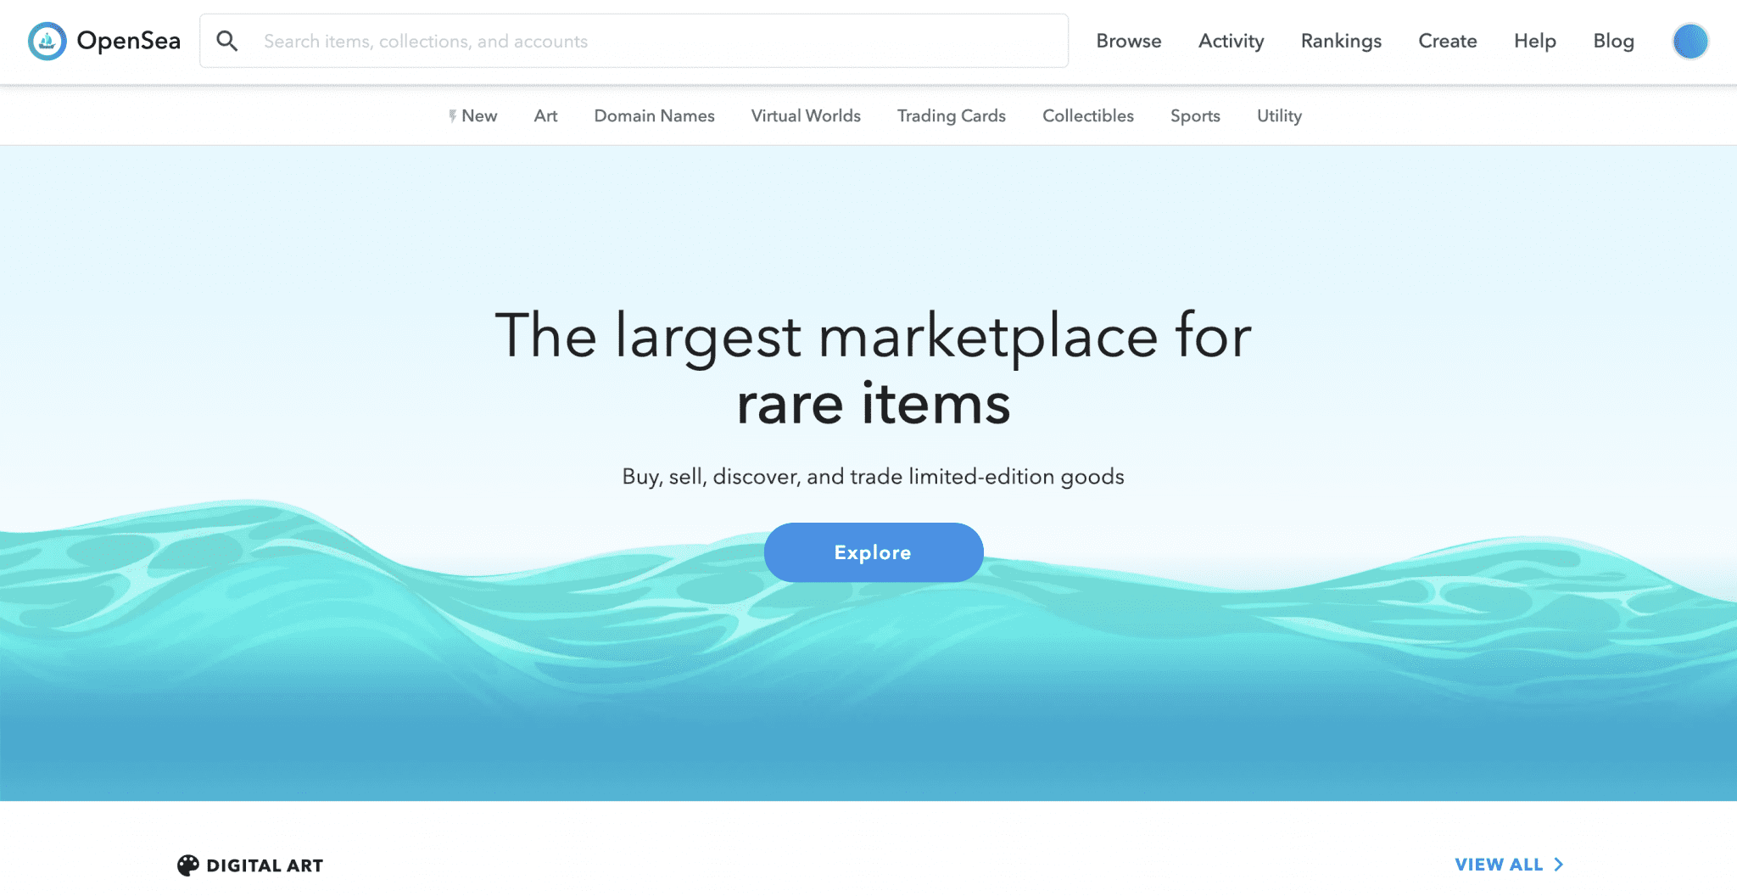The height and width of the screenshot is (896, 1737).
Task: Click the OpenSea ship logo icon
Action: [x=47, y=41]
